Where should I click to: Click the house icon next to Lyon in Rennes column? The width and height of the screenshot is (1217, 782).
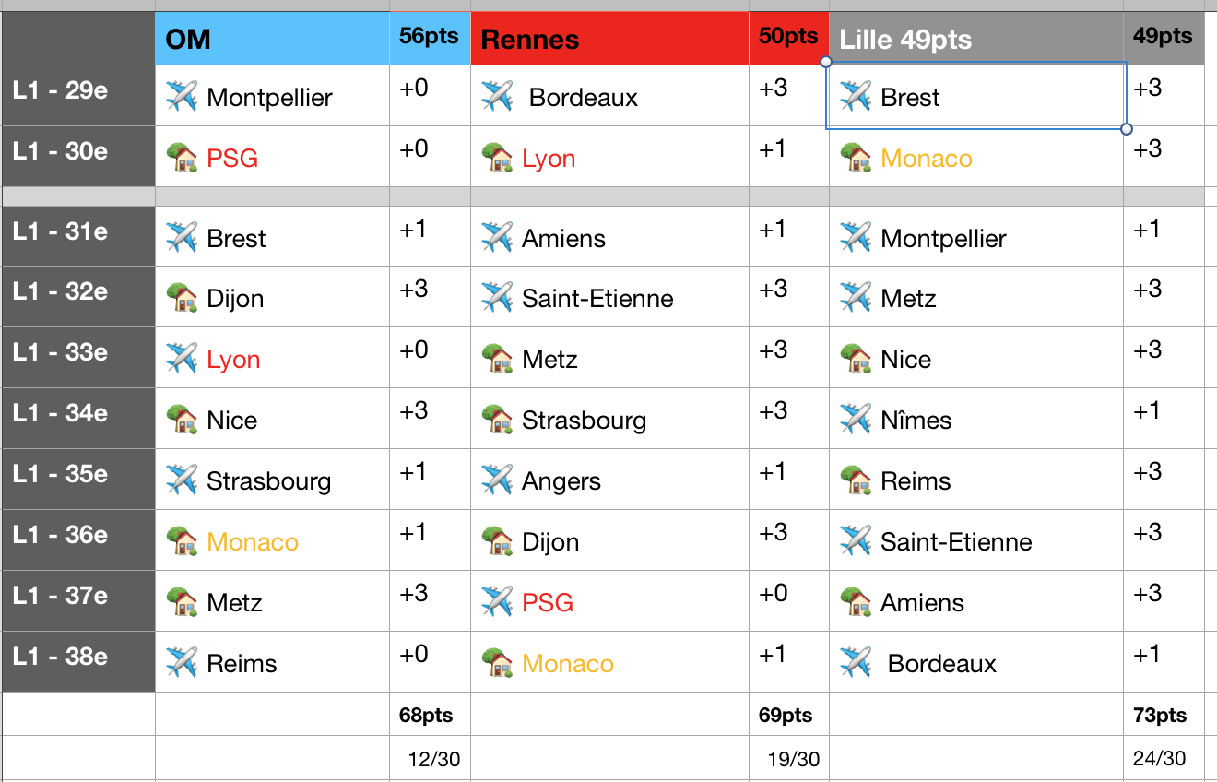[497, 157]
